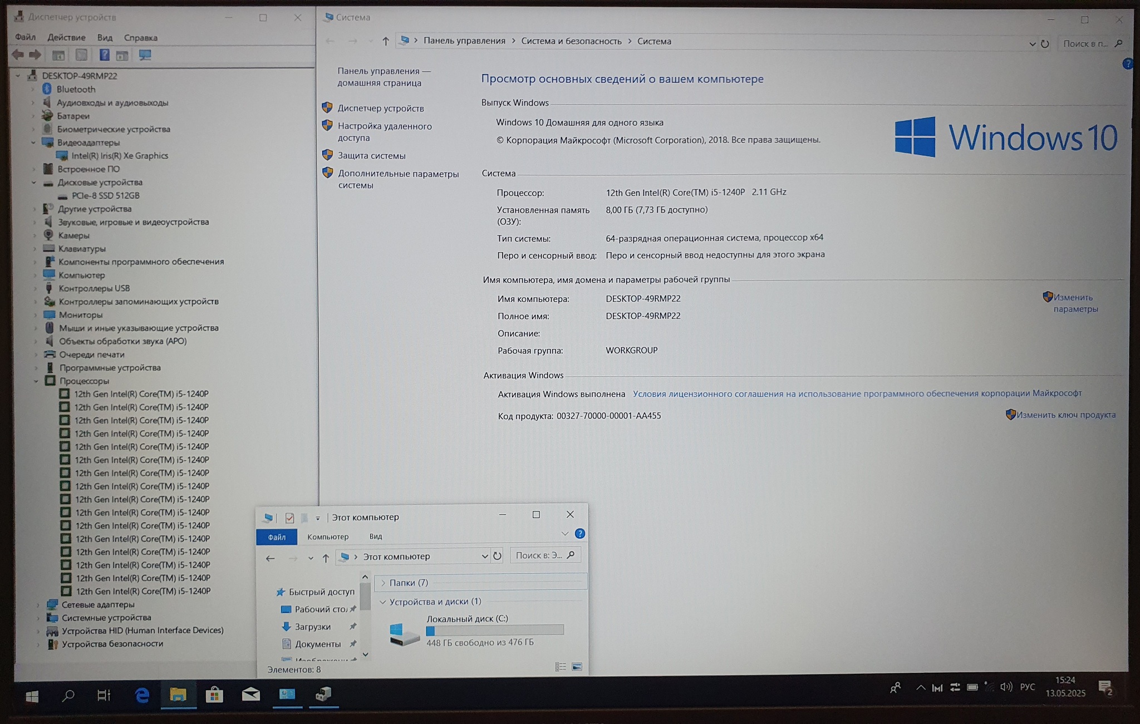This screenshot has height=724, width=1140.
Task: Open Microsoft Edge from the taskbar
Action: pos(142,695)
